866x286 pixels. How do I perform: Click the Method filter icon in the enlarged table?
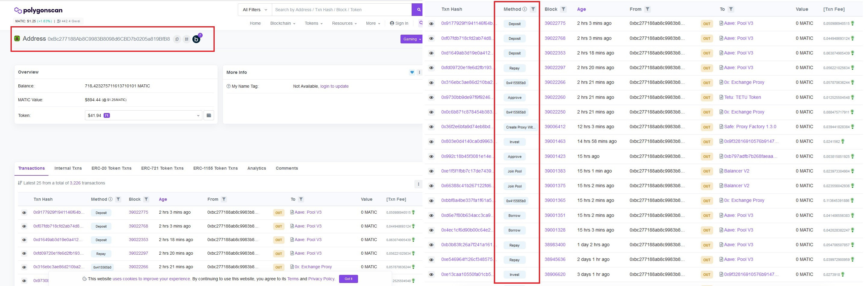(x=533, y=9)
